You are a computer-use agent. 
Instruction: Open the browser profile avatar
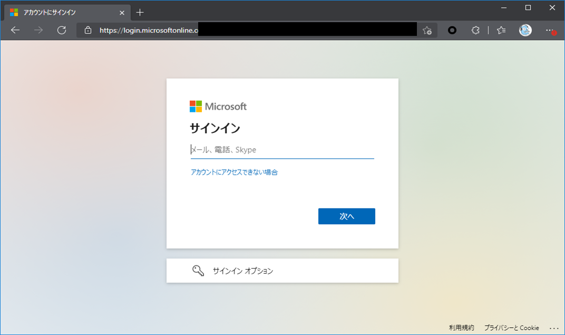(525, 30)
